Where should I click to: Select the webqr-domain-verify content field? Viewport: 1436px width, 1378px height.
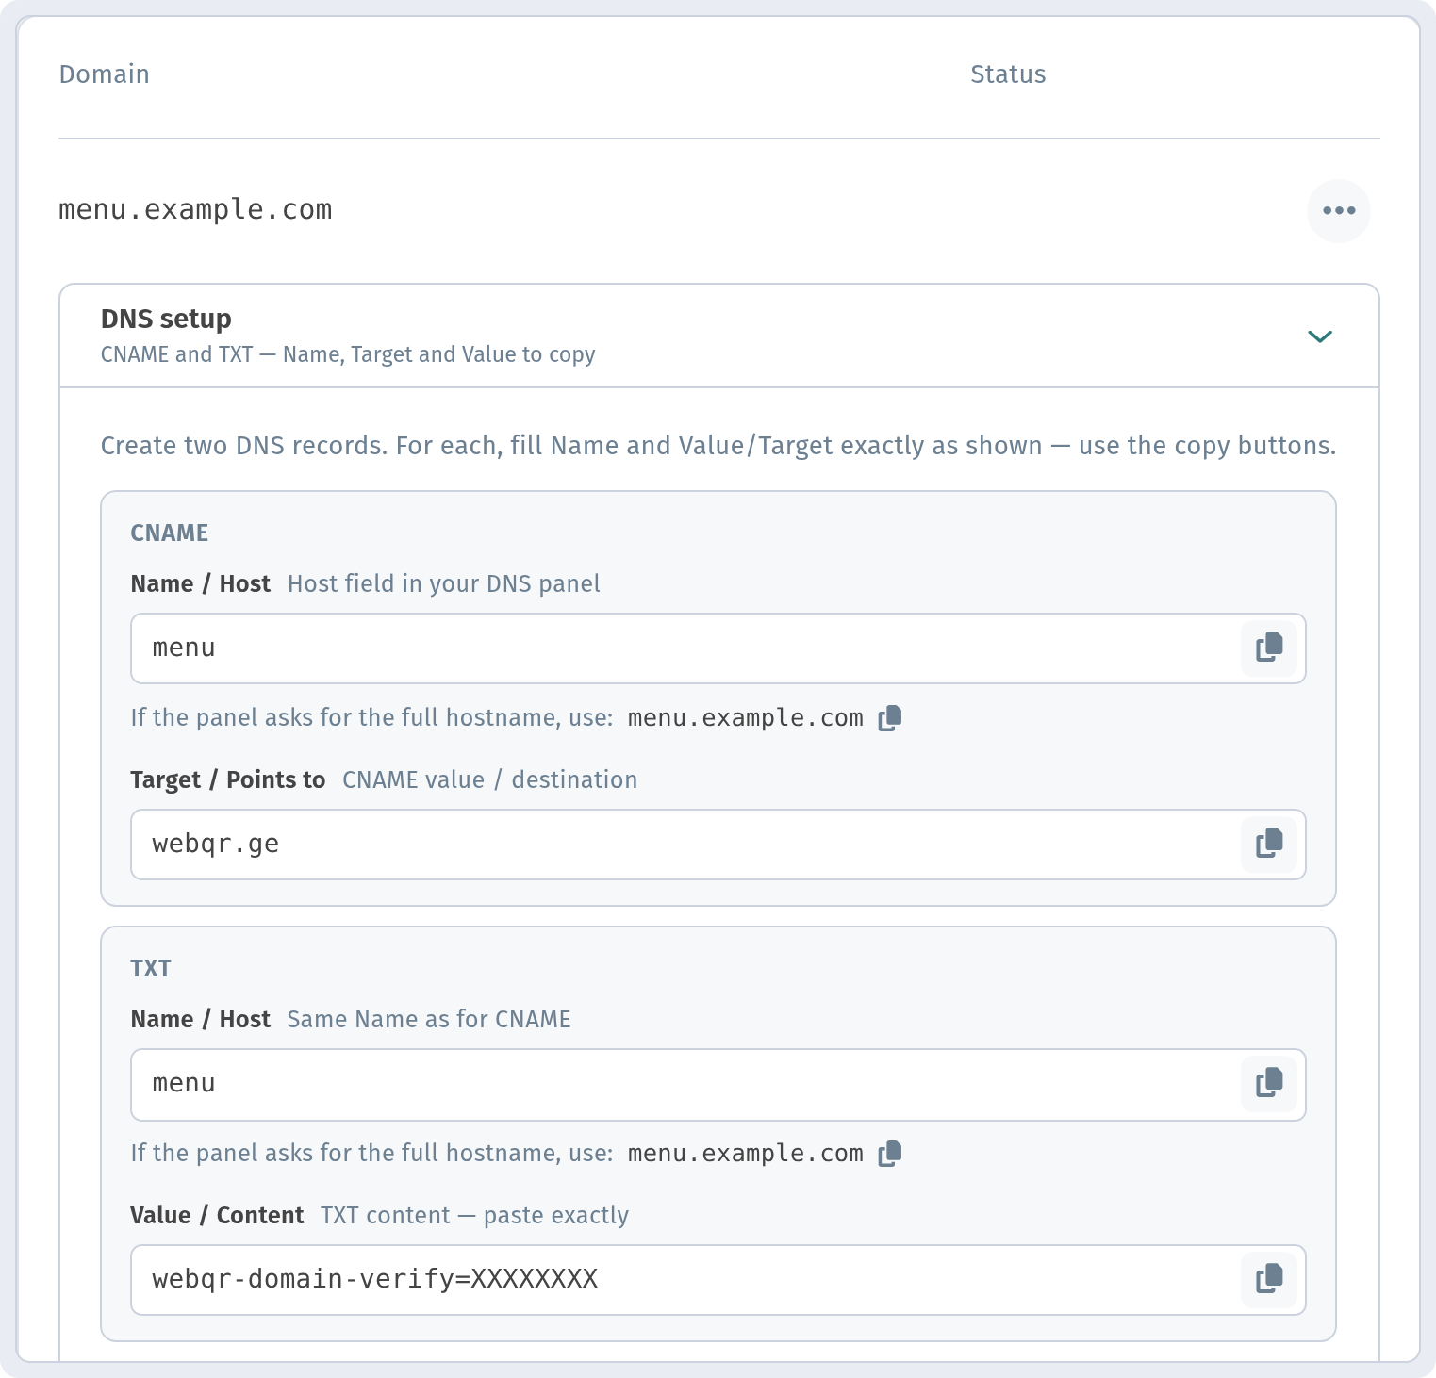pyautogui.click(x=718, y=1280)
